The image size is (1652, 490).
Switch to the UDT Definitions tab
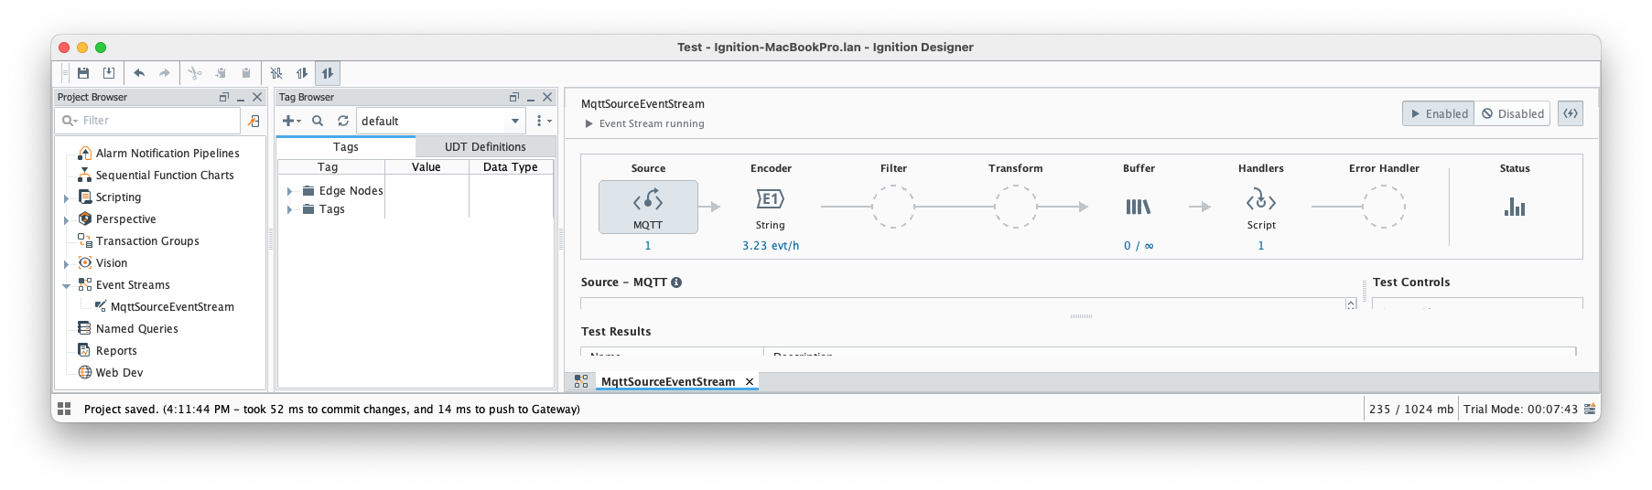coord(485,147)
